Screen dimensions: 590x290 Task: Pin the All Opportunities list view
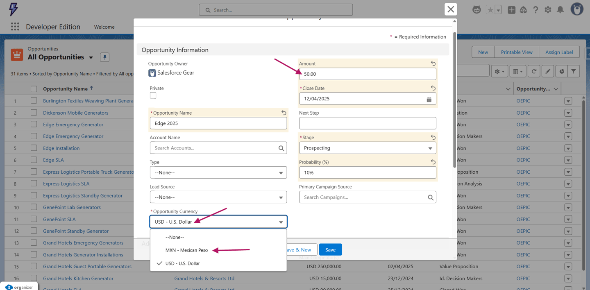pos(104,57)
